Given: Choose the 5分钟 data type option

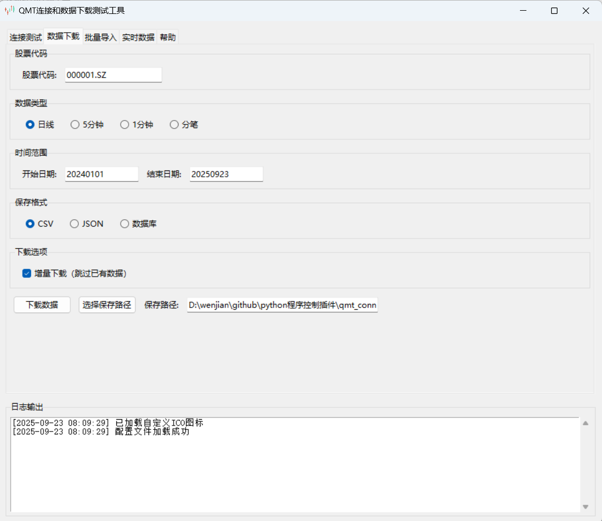Looking at the screenshot, I should coord(75,125).
